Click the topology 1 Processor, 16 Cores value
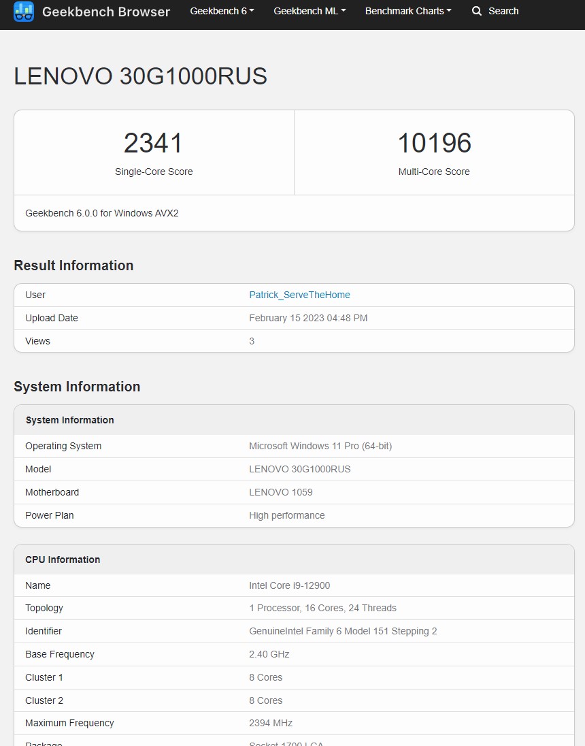 tap(322, 608)
